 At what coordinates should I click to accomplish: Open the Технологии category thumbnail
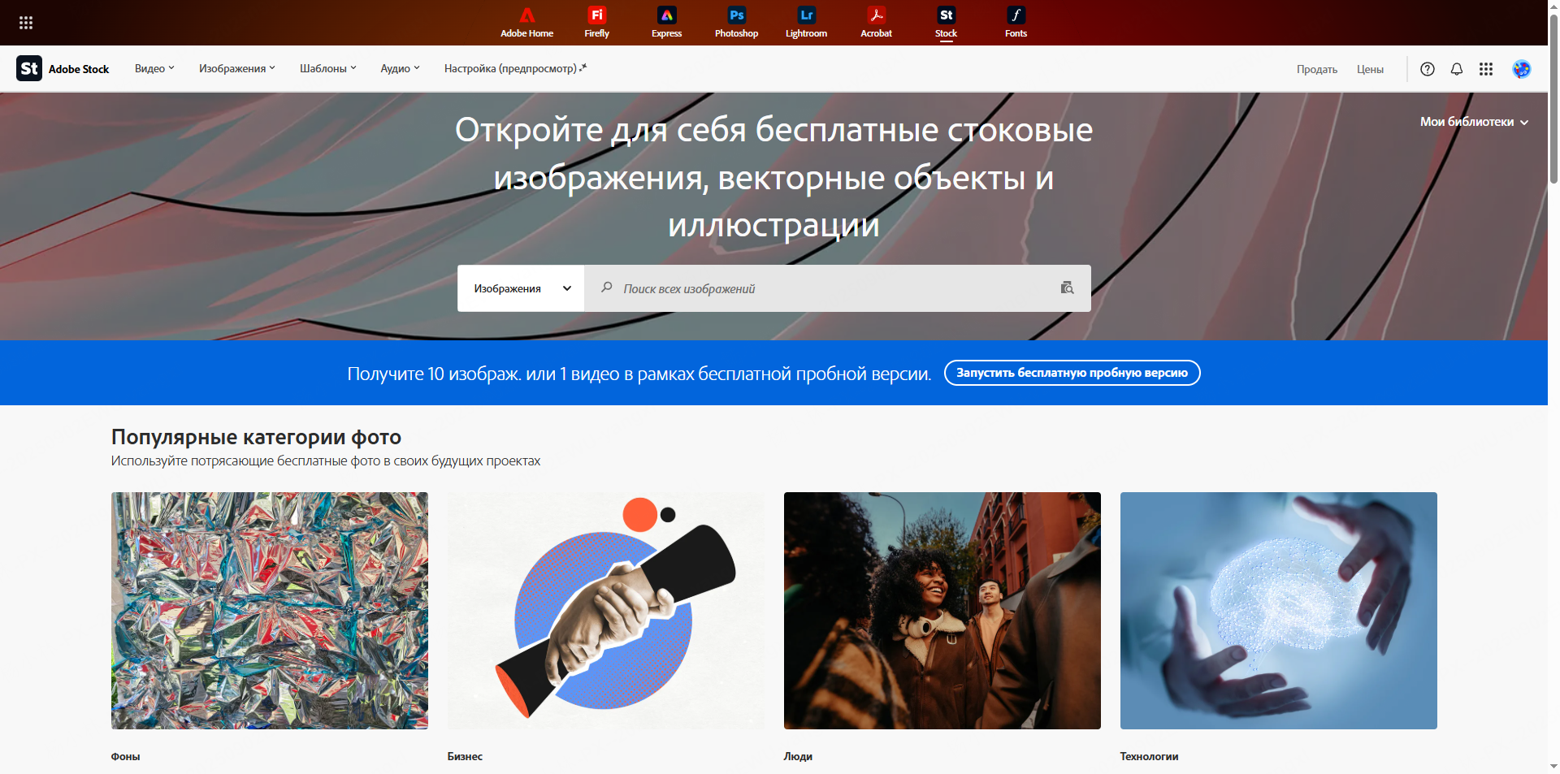click(x=1278, y=611)
